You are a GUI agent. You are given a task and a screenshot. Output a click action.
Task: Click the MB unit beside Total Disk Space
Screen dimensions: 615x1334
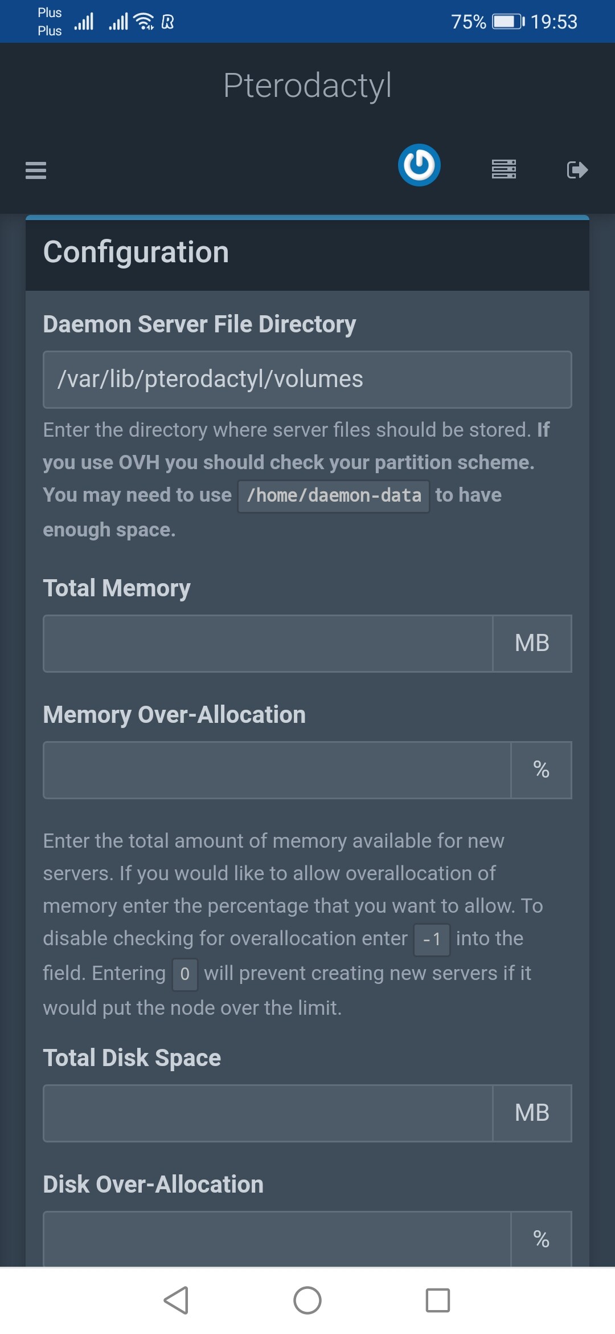532,1113
